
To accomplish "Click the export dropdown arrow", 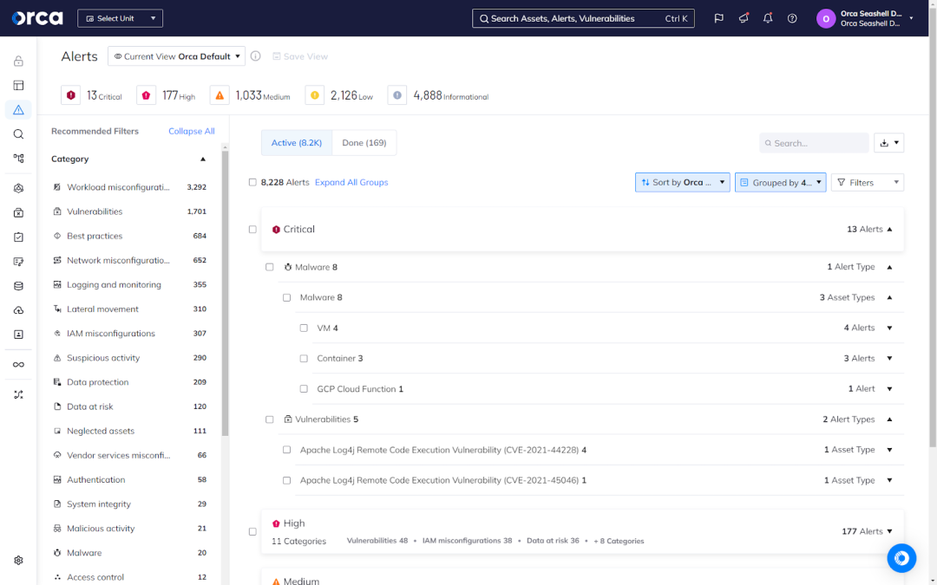I will coord(896,143).
